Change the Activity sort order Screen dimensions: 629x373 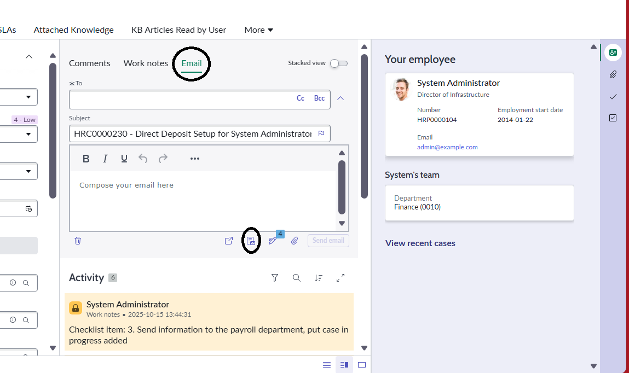318,278
